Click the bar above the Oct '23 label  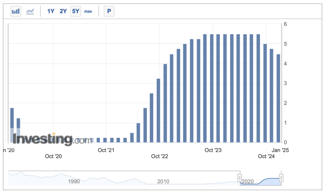coord(212,88)
